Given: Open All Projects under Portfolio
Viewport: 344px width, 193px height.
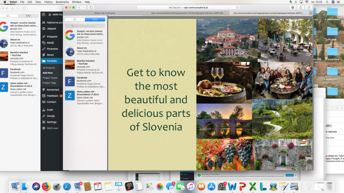Looking at the screenshot, I should [x=49, y=68].
